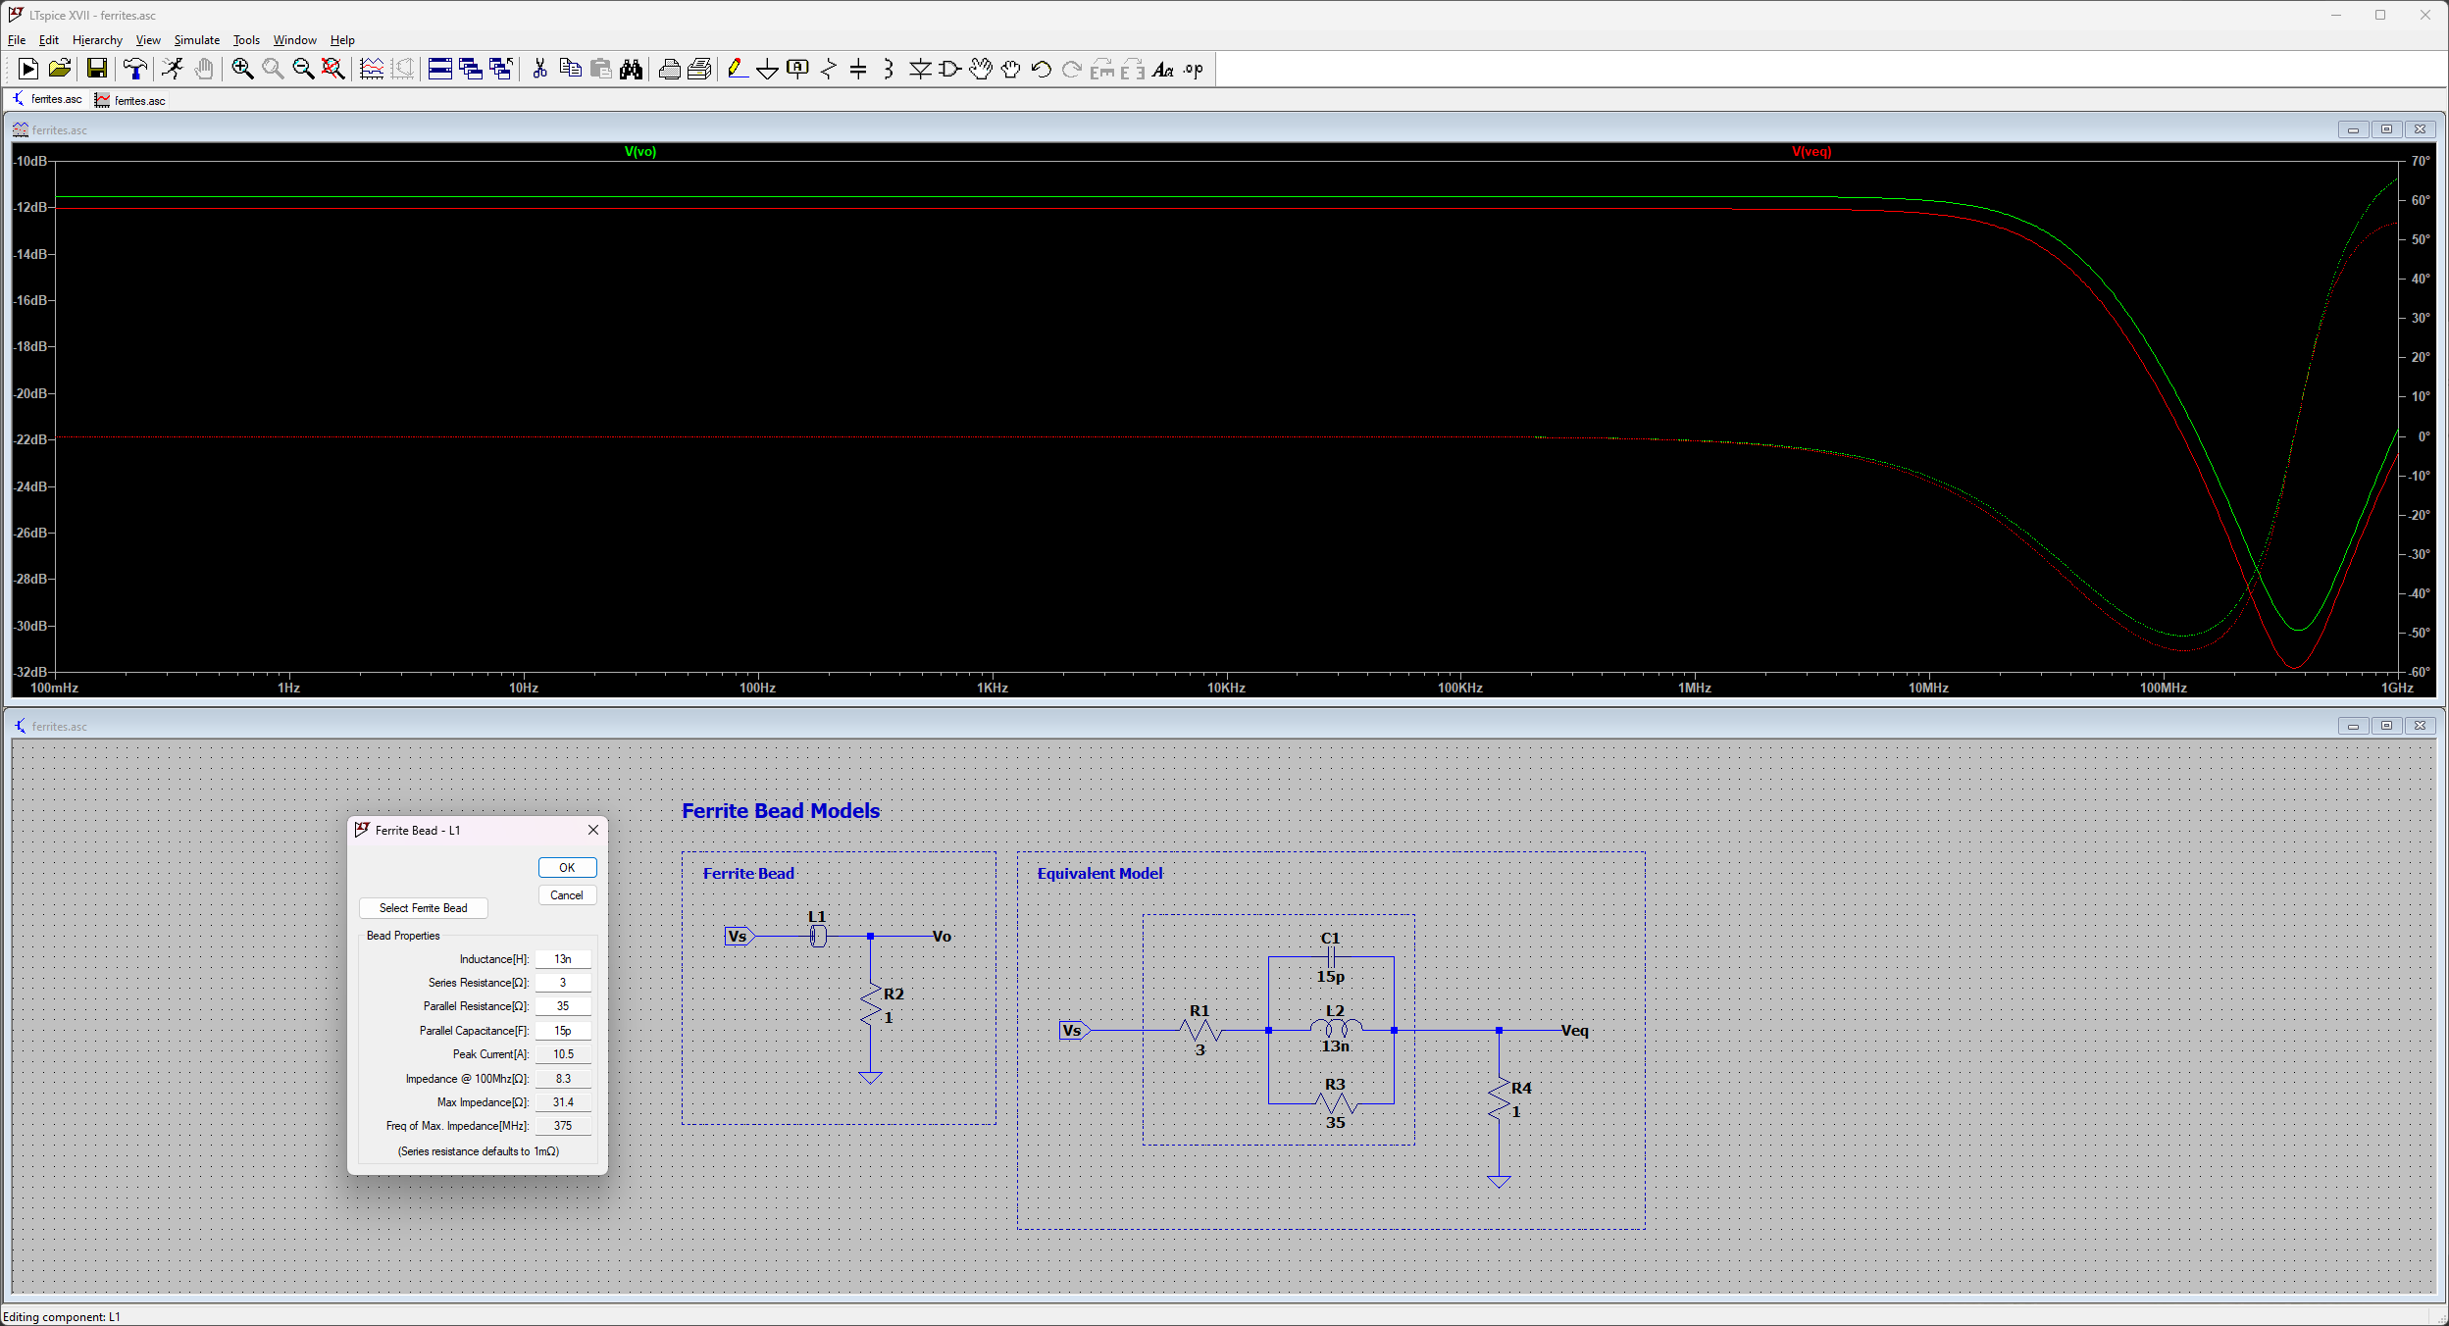The image size is (2449, 1326).
Task: Click Zoom to Fit icon with red cross
Action: [333, 69]
